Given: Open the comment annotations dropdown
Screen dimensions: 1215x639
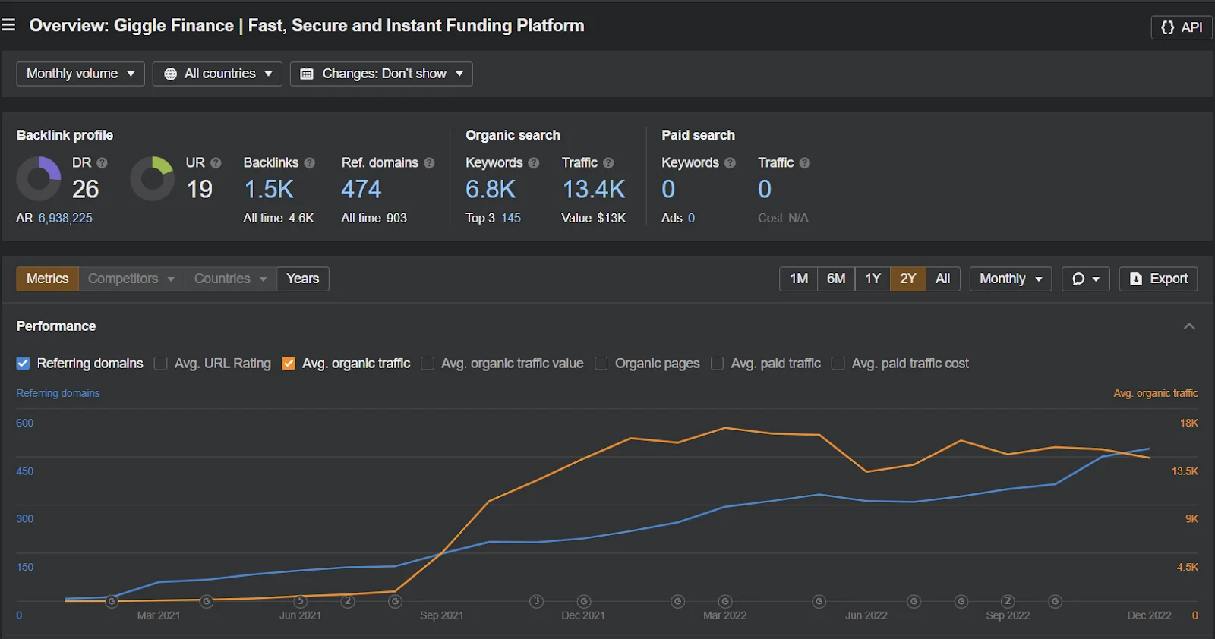Looking at the screenshot, I should (1086, 279).
